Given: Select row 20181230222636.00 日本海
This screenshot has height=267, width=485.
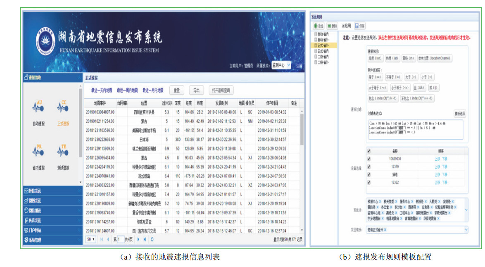Looking at the screenshot, I should click(x=192, y=140).
